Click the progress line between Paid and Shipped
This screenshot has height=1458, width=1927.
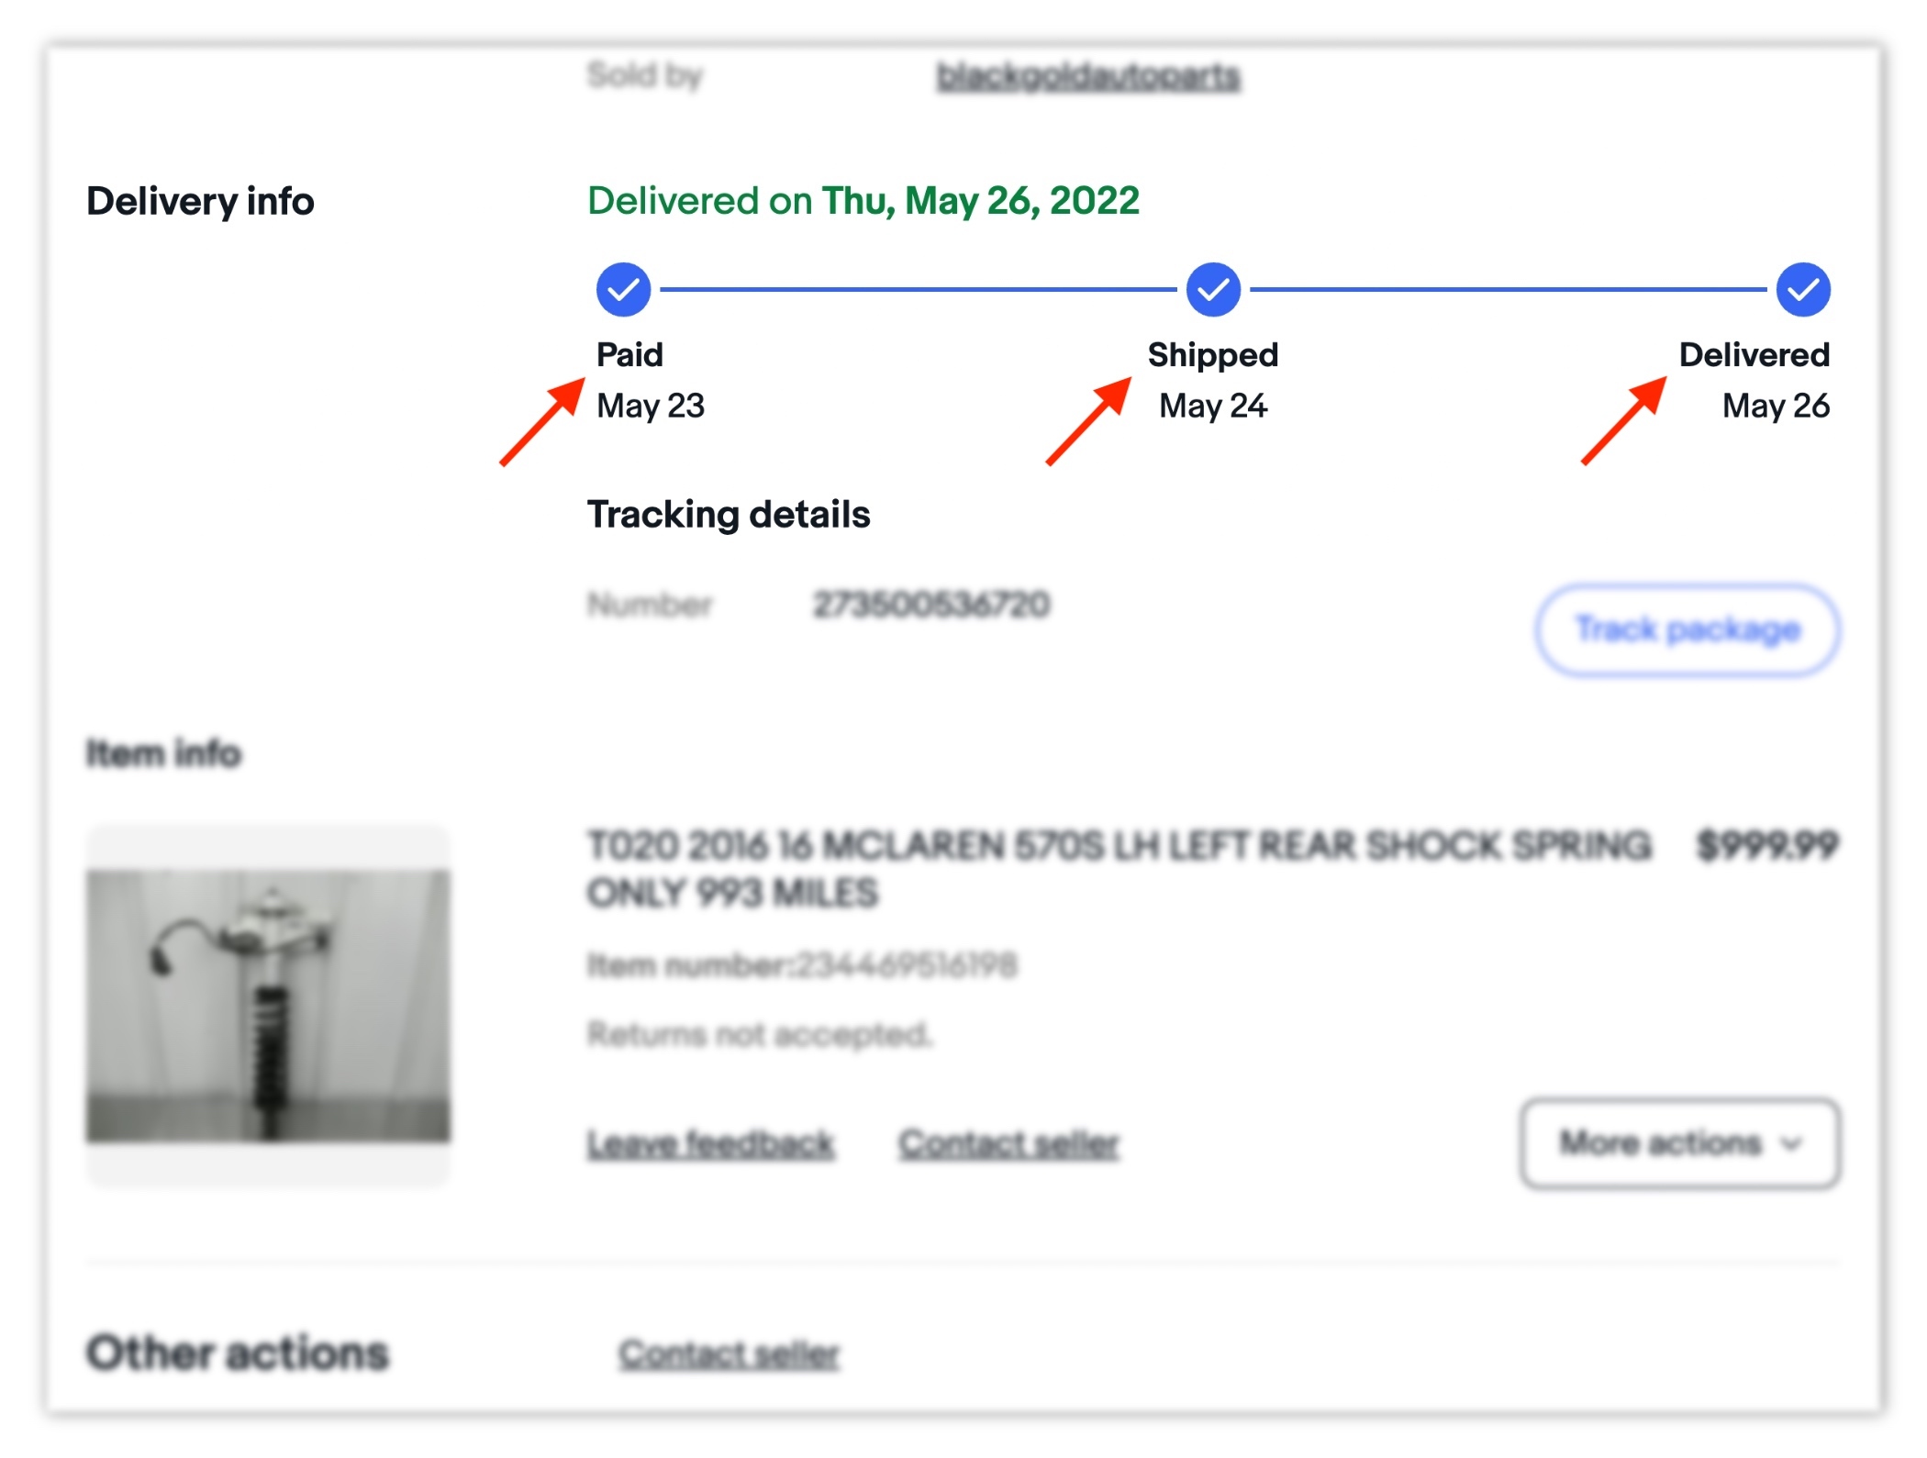(918, 290)
